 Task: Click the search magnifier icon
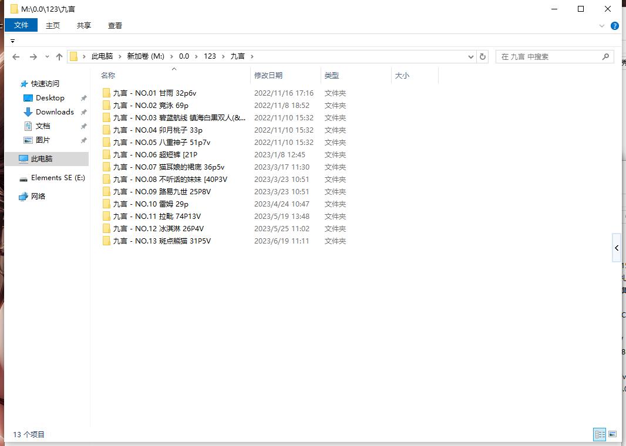pos(605,57)
